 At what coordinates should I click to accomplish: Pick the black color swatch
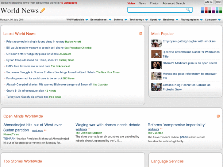tap(210, 12)
